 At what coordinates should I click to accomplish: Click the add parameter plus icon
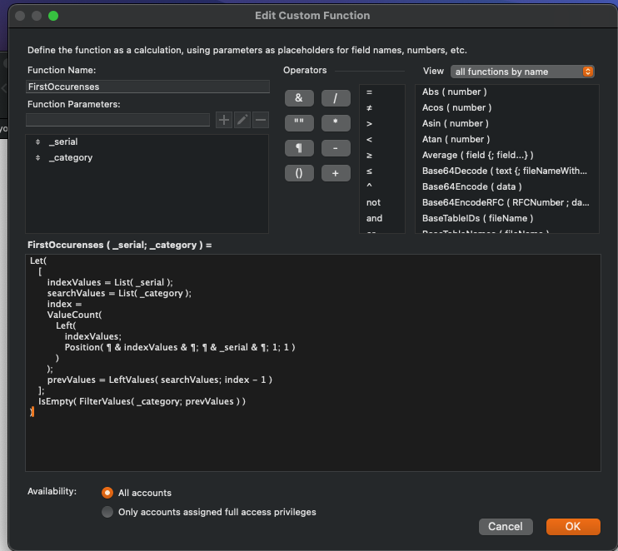(224, 120)
